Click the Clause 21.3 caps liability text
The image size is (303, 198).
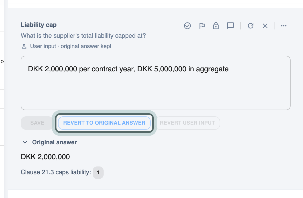tap(56, 172)
